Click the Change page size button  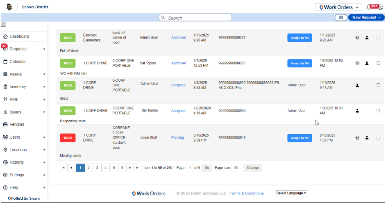pyautogui.click(x=253, y=168)
